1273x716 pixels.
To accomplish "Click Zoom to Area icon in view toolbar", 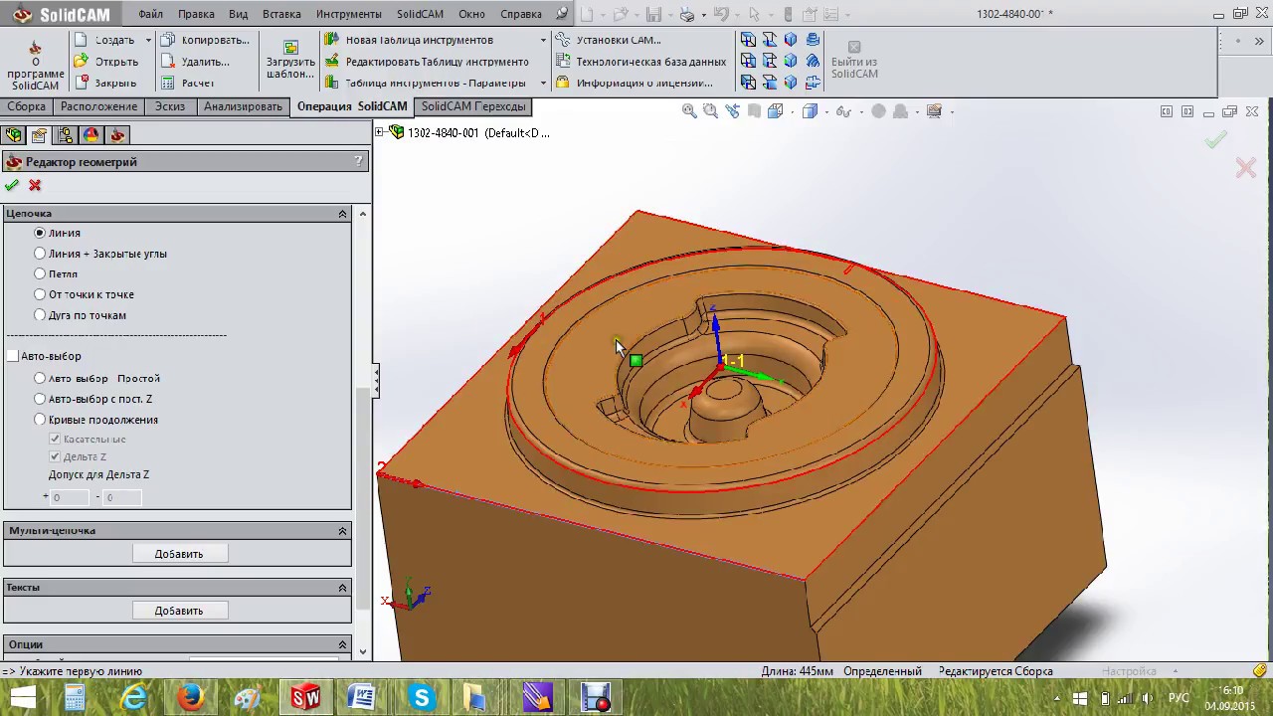I will pos(710,111).
